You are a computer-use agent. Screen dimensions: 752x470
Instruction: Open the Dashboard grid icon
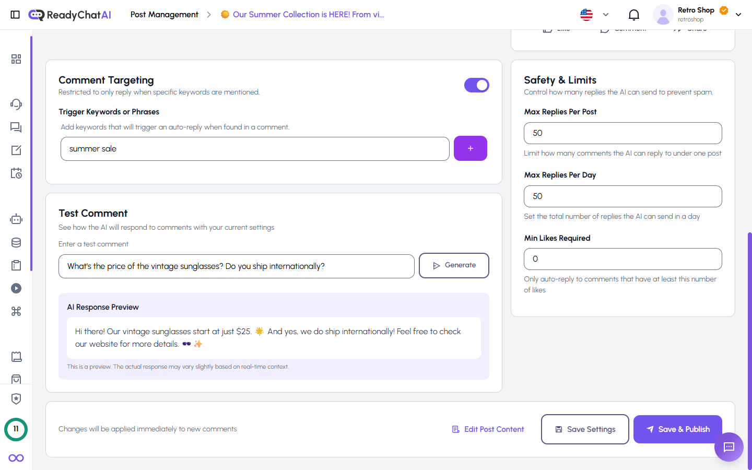click(16, 59)
